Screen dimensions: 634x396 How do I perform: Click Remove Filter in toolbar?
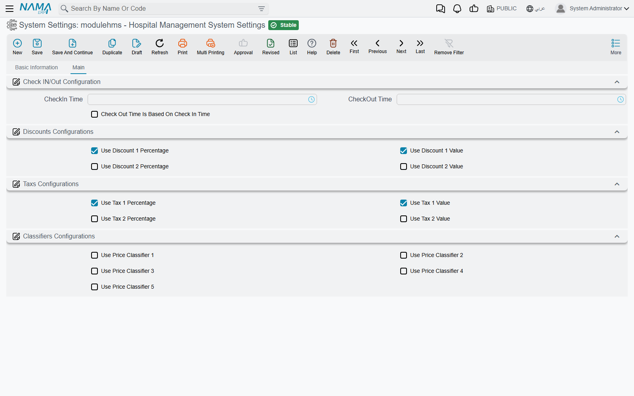449,47
